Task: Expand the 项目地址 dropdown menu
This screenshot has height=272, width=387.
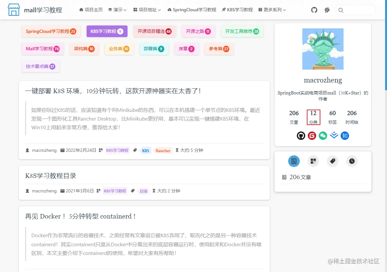Action: [x=147, y=10]
